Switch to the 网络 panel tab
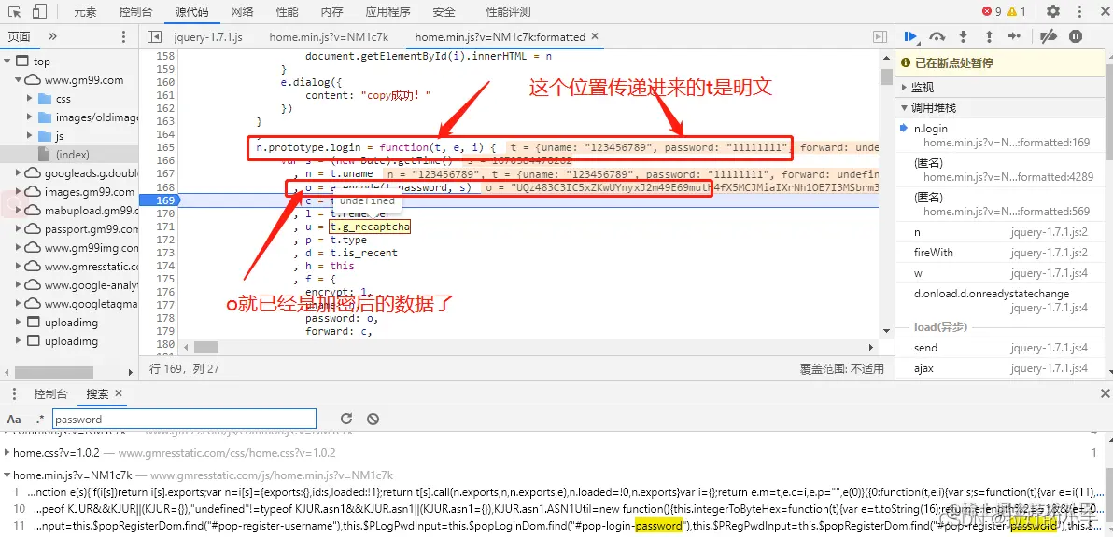This screenshot has width=1113, height=537. (242, 12)
